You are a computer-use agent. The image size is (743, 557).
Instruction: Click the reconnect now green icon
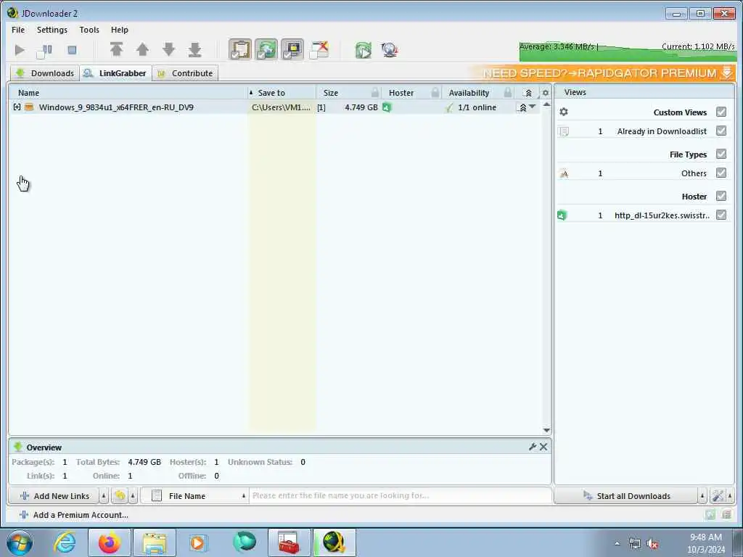pyautogui.click(x=364, y=50)
